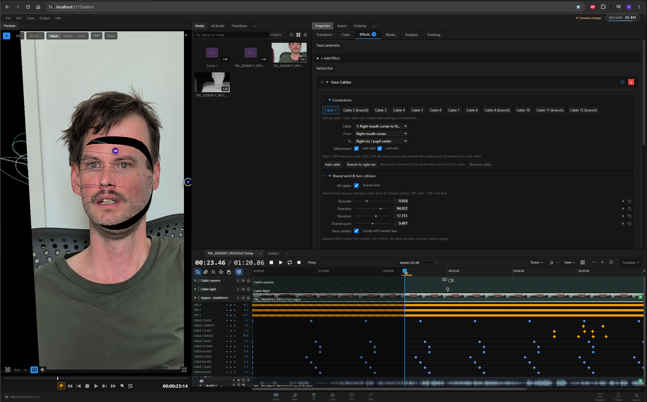Click the Particle Out button
Viewport: 647px width, 402px height.
(324, 68)
